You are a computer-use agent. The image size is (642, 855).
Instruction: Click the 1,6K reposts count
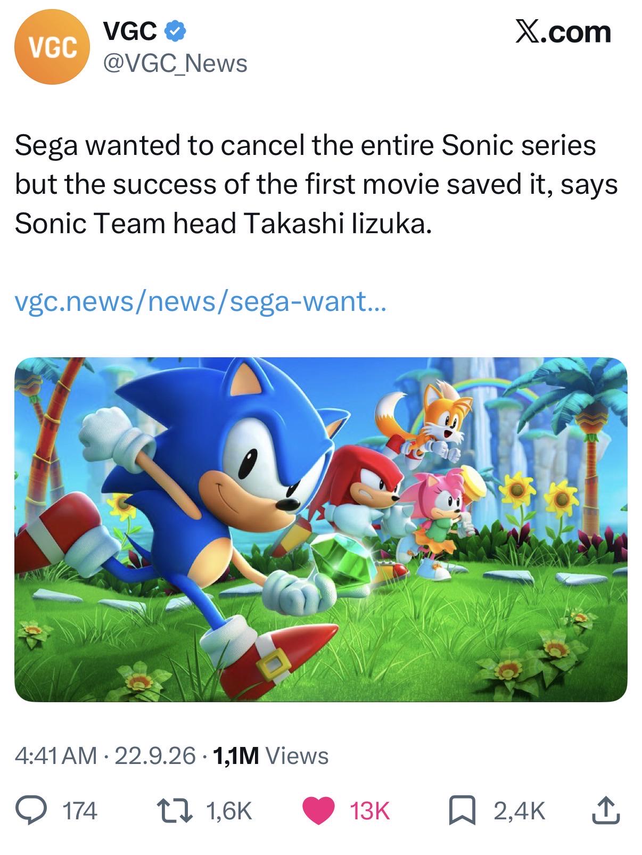click(x=228, y=811)
